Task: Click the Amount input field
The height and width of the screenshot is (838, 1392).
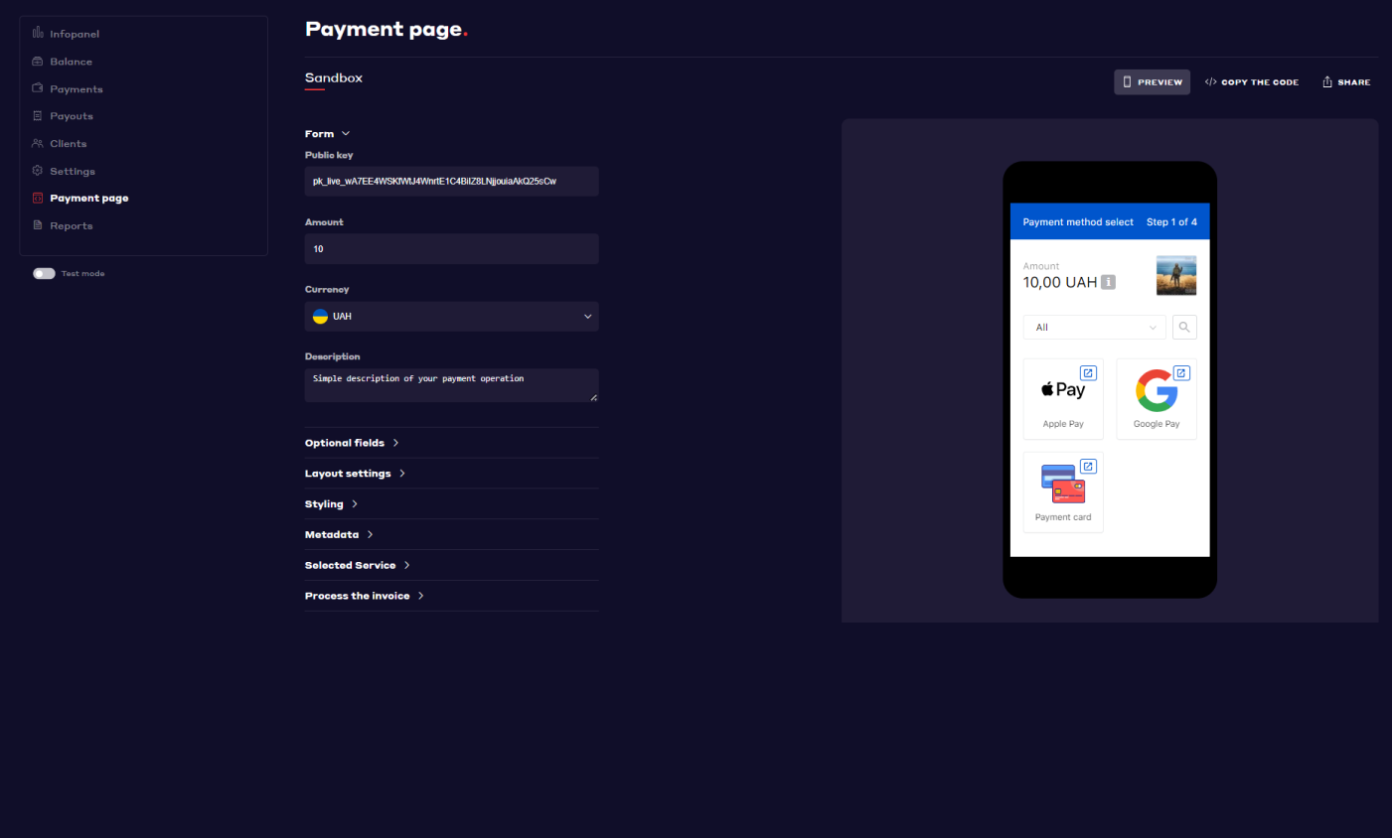Action: pos(451,249)
